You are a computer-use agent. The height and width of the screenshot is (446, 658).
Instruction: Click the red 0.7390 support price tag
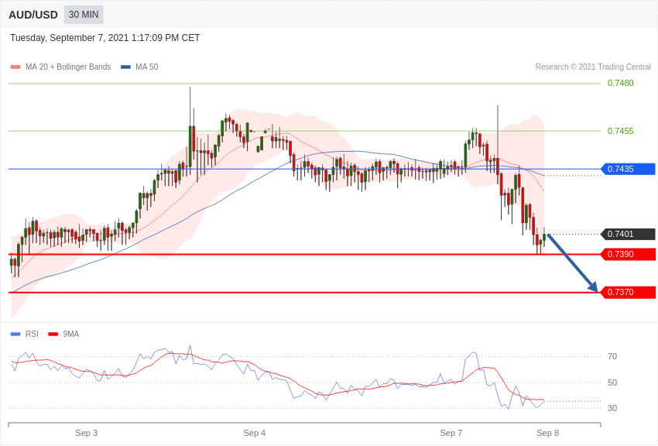tap(629, 254)
